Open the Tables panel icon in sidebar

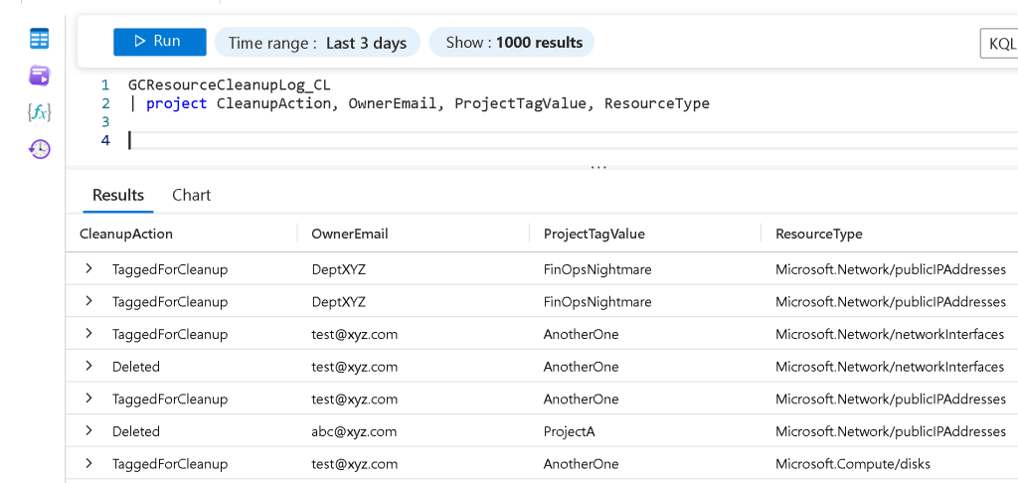click(39, 40)
